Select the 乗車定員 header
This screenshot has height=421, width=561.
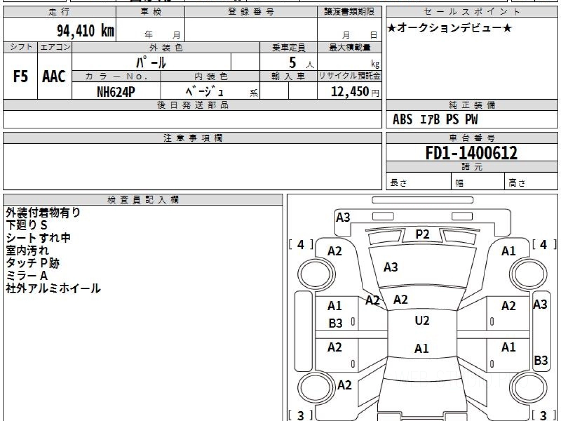pyautogui.click(x=288, y=47)
